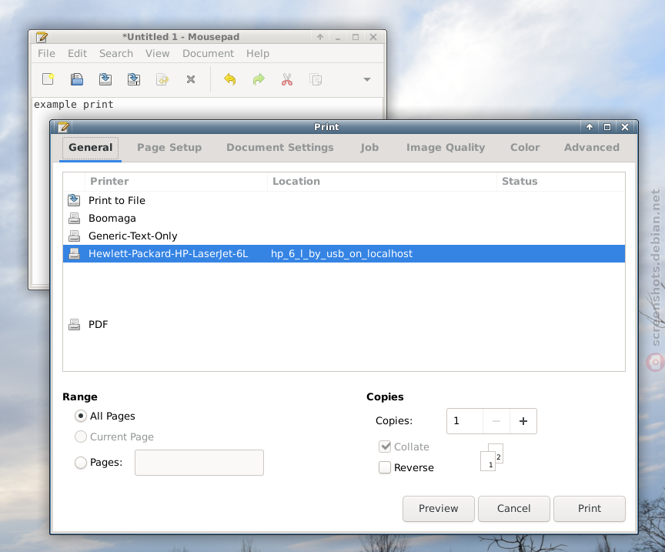Switch to the Image Quality tab

(446, 148)
